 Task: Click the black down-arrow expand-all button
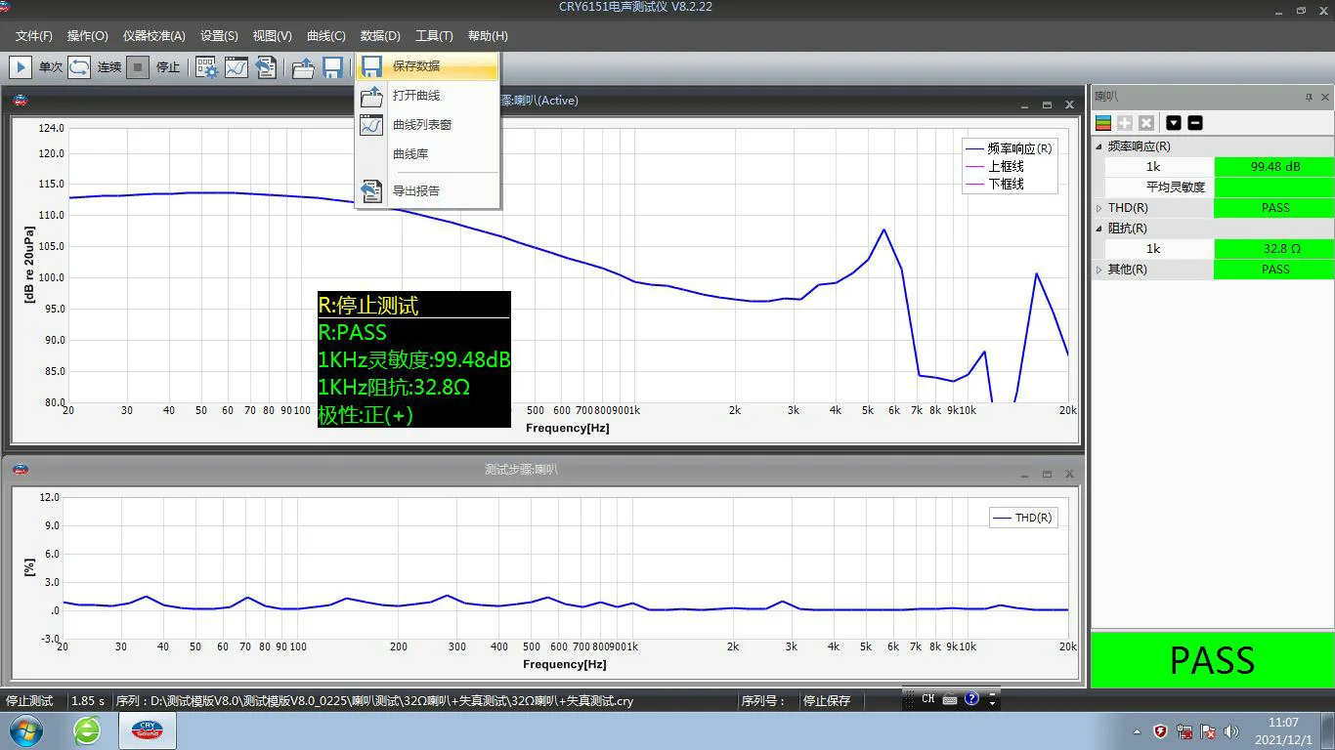click(1174, 123)
